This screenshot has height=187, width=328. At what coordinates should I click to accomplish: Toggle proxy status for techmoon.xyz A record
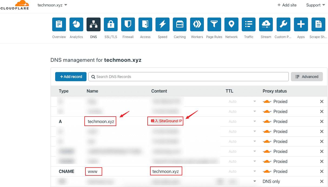267,121
